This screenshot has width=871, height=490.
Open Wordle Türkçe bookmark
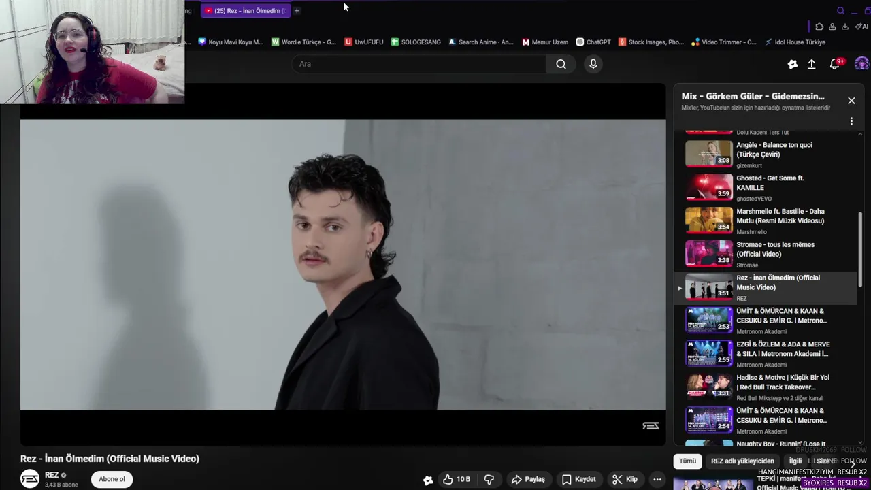click(303, 42)
